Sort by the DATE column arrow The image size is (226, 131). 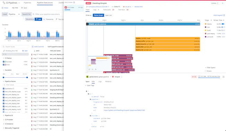34,51
